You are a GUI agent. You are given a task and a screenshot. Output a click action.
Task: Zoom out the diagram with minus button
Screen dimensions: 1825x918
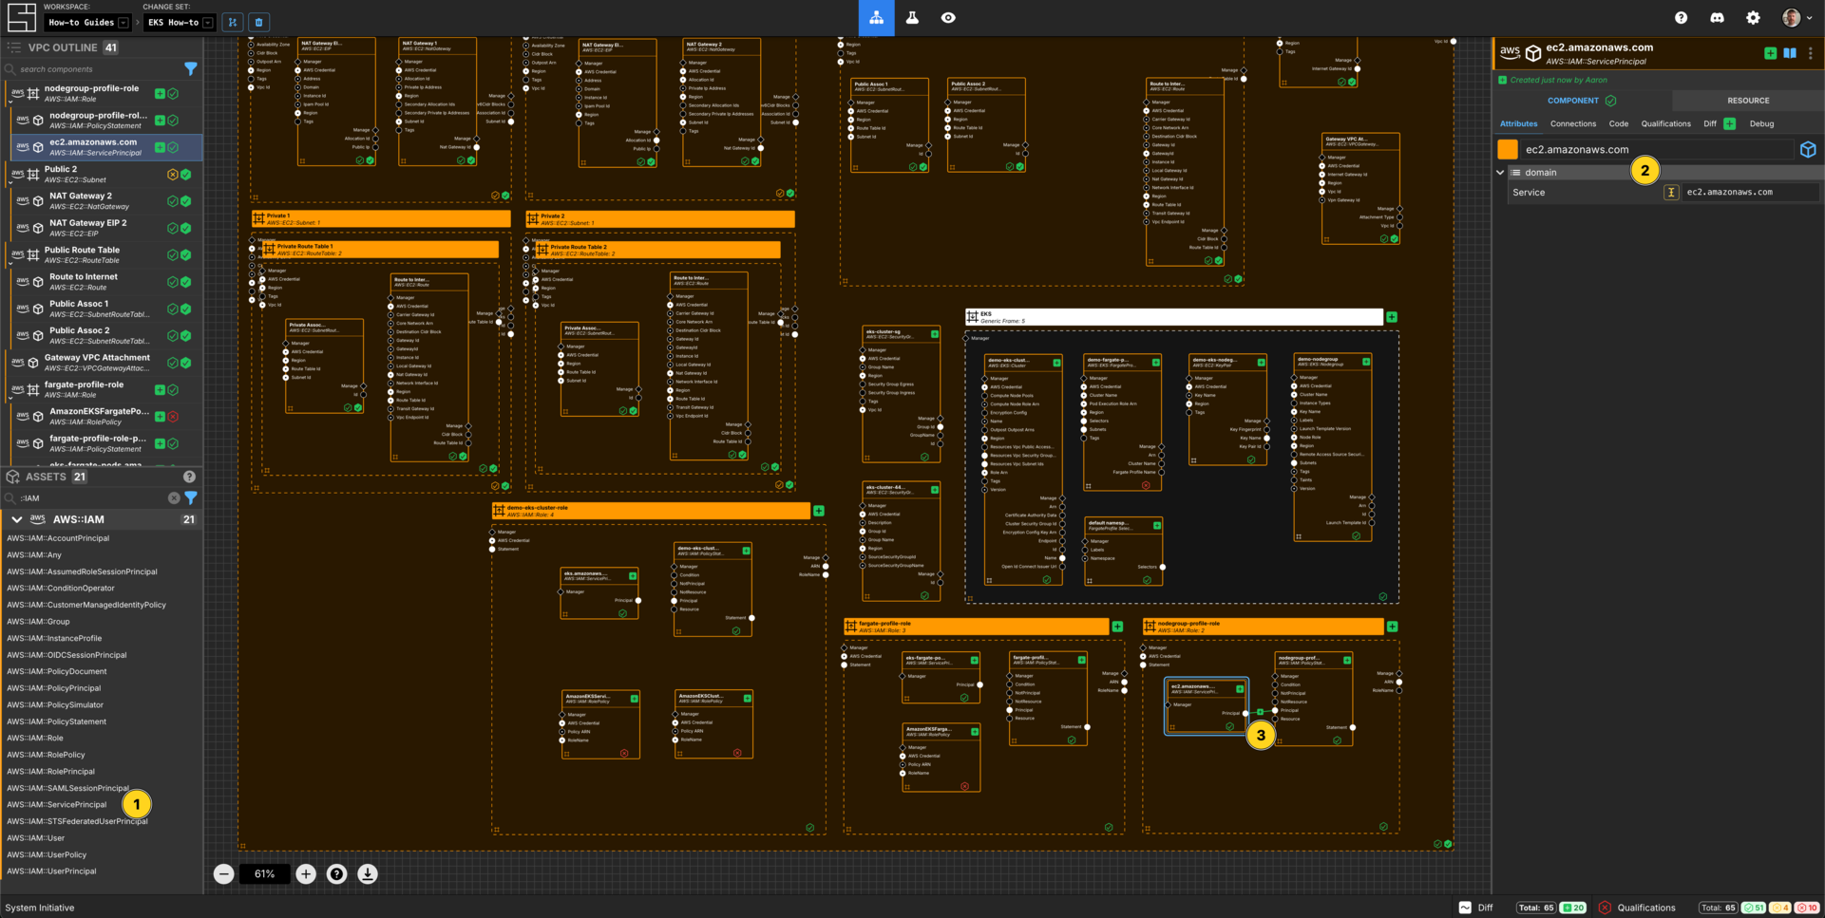(223, 874)
